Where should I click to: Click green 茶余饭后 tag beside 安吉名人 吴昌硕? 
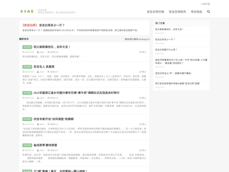27,67
